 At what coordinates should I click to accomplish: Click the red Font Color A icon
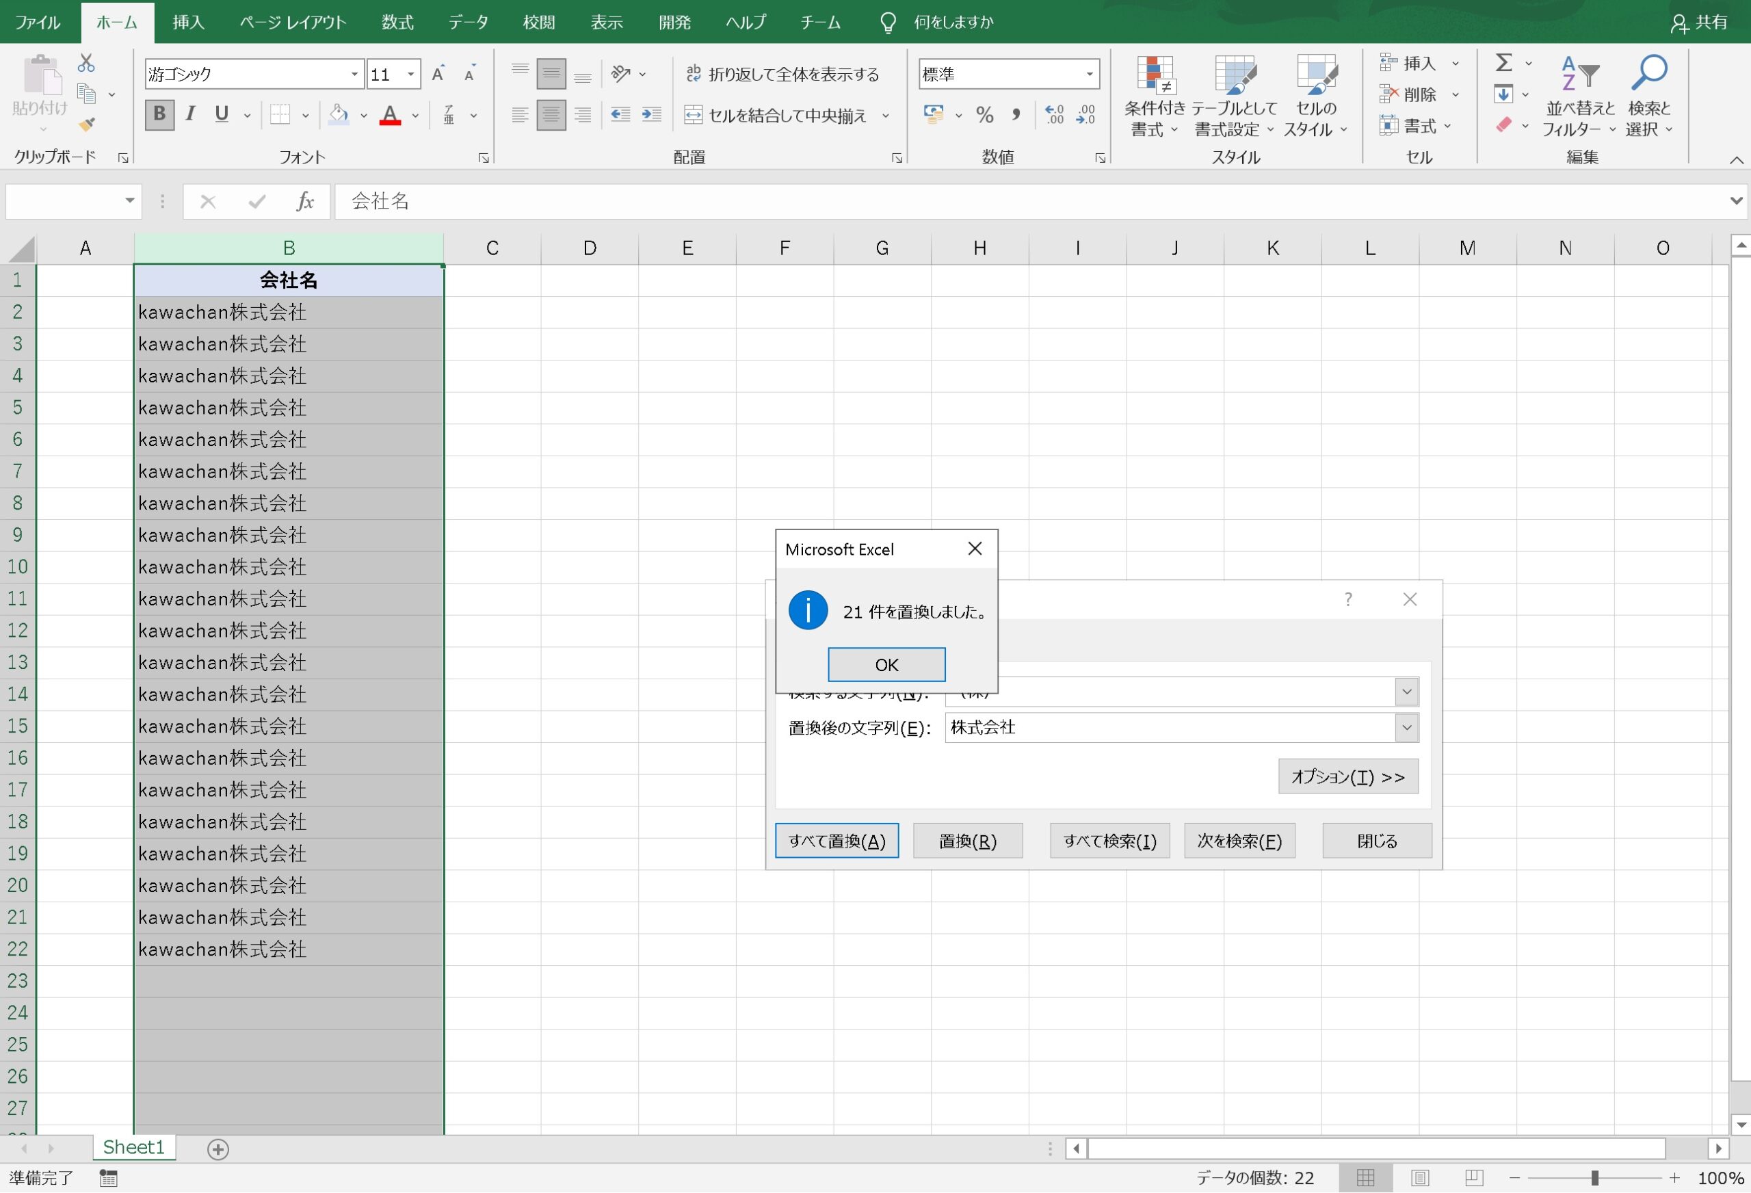point(391,114)
